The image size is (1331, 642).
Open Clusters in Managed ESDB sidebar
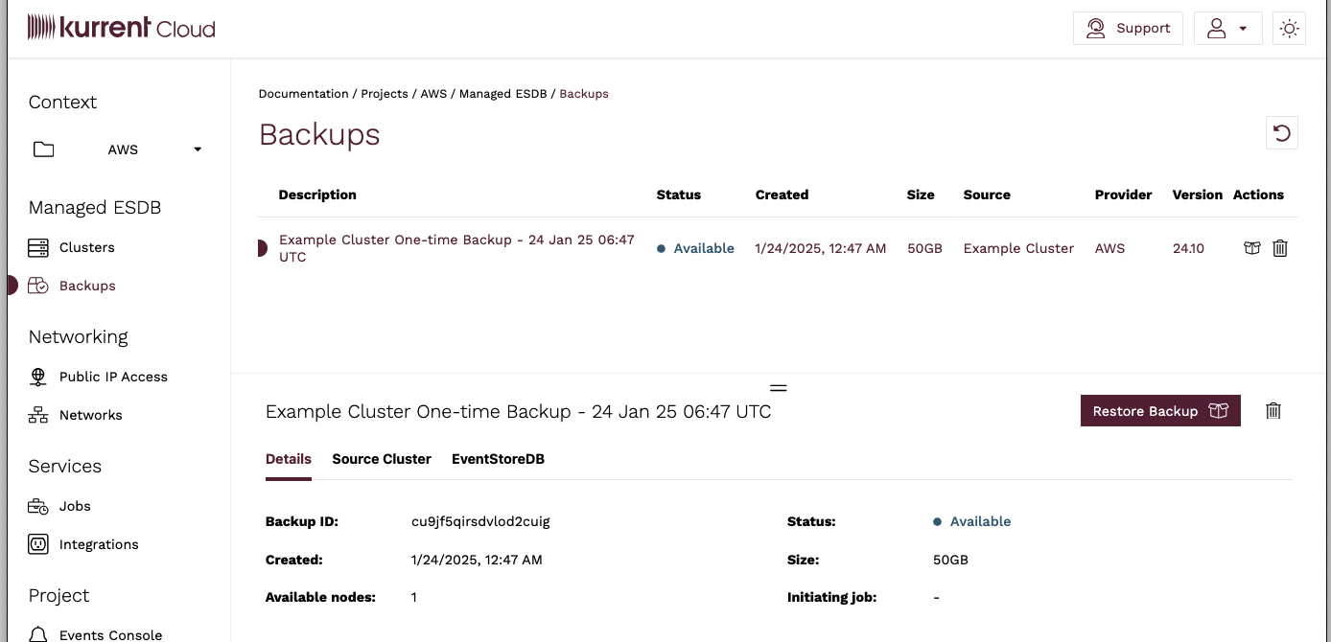86,247
